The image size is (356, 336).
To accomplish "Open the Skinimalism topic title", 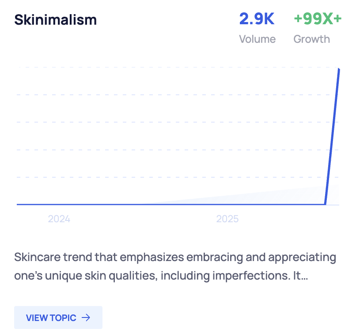I will [55, 20].
